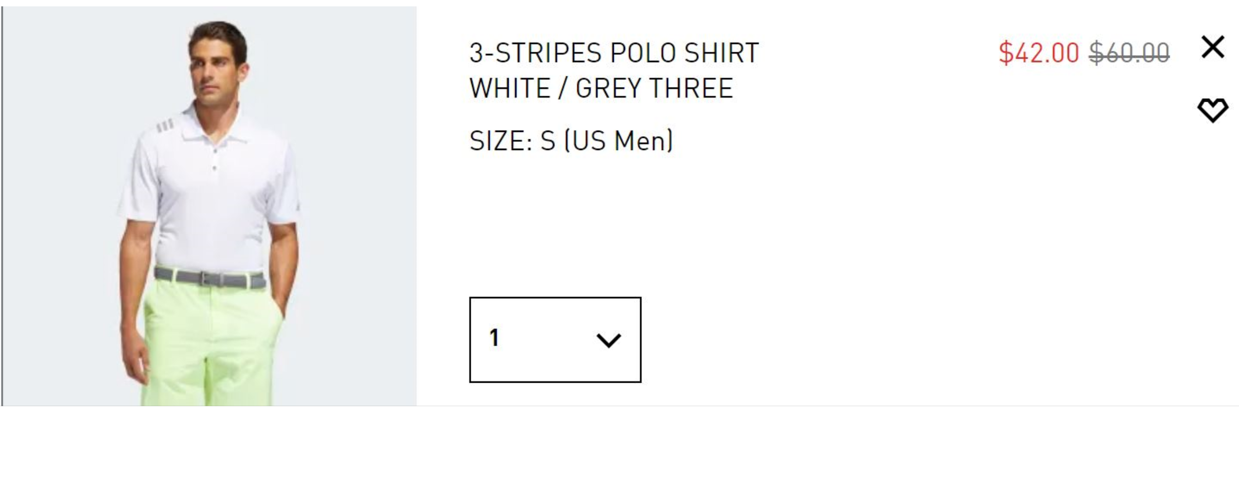Add the polo shirt to wishlist via heart icon
The image size is (1239, 501).
(1213, 110)
